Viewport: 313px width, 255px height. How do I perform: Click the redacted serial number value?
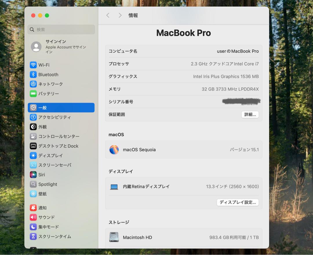point(241,102)
